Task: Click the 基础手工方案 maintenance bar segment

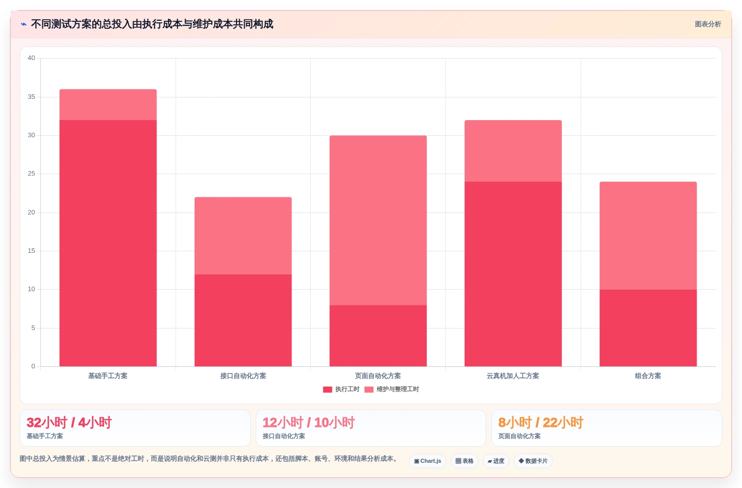Action: [x=108, y=104]
